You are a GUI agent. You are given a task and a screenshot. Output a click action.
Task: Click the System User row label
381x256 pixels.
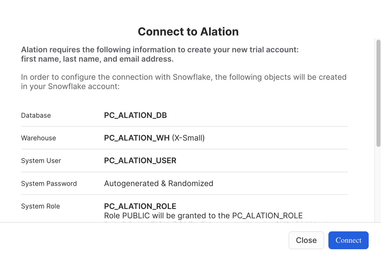[41, 161]
